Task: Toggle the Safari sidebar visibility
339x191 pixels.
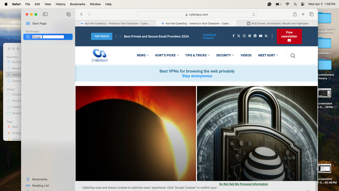Action: (x=45, y=14)
